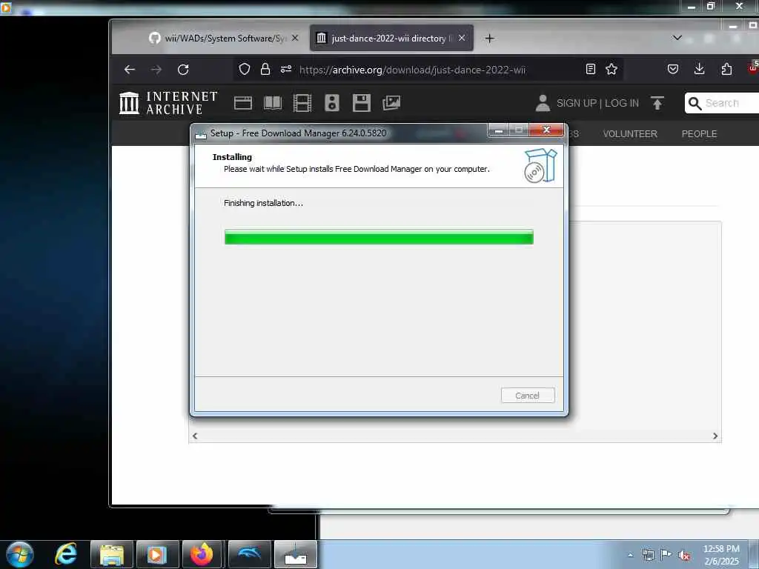
Task: Open the Audio speaker icon
Action: [x=332, y=103]
